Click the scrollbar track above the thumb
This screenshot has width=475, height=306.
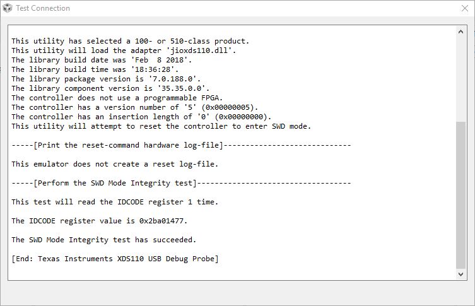tap(460, 76)
